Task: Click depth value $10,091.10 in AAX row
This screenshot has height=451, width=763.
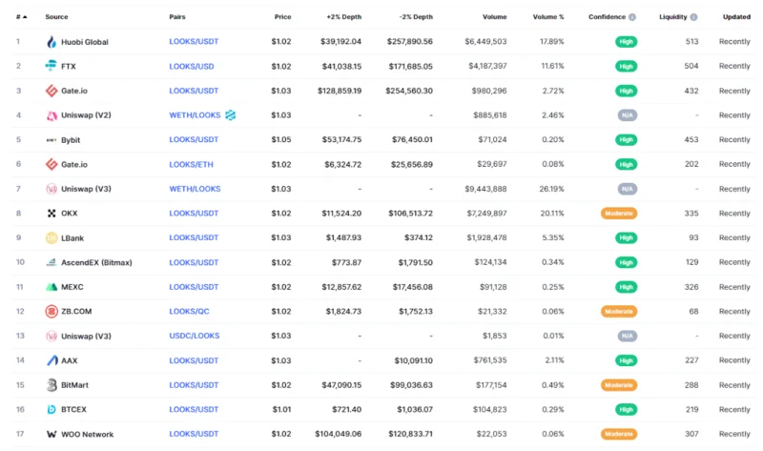Action: point(414,360)
